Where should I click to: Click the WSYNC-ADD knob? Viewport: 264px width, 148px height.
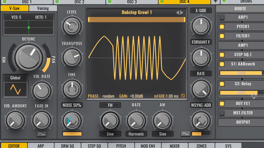tap(201, 121)
